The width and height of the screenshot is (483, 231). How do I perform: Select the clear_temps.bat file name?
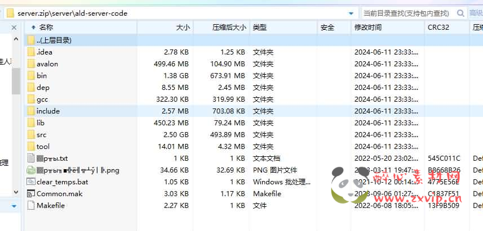pyautogui.click(x=62, y=182)
